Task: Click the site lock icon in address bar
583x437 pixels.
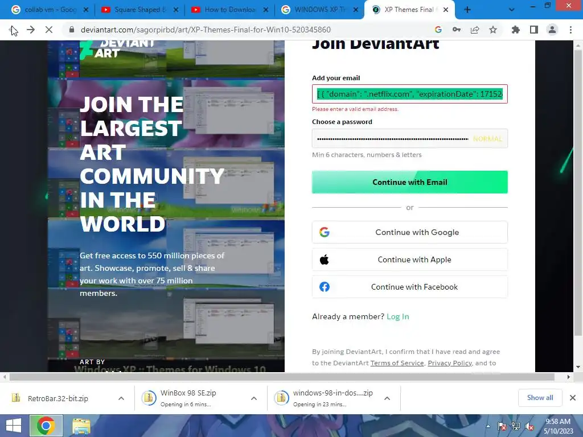Action: [x=72, y=30]
